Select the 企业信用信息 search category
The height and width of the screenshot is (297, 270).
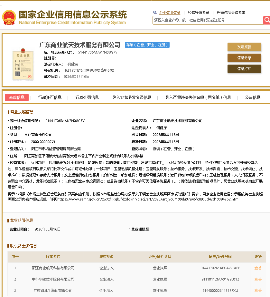169,13
